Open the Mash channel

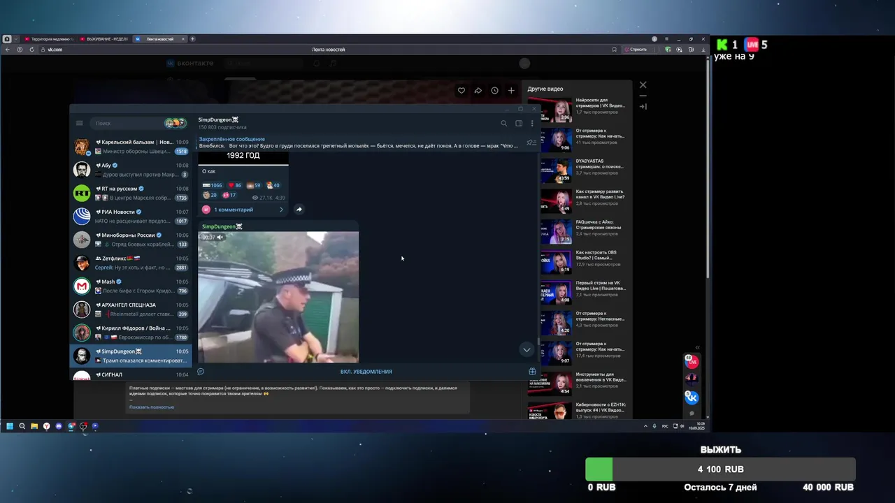pyautogui.click(x=131, y=286)
